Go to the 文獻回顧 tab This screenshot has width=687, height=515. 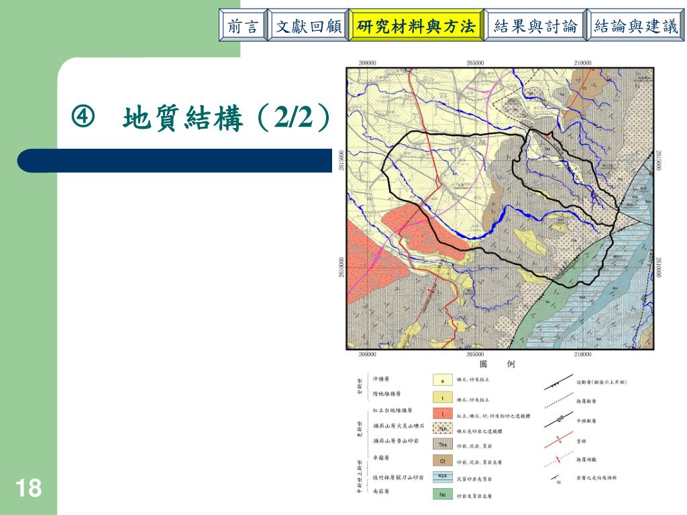[x=309, y=26]
